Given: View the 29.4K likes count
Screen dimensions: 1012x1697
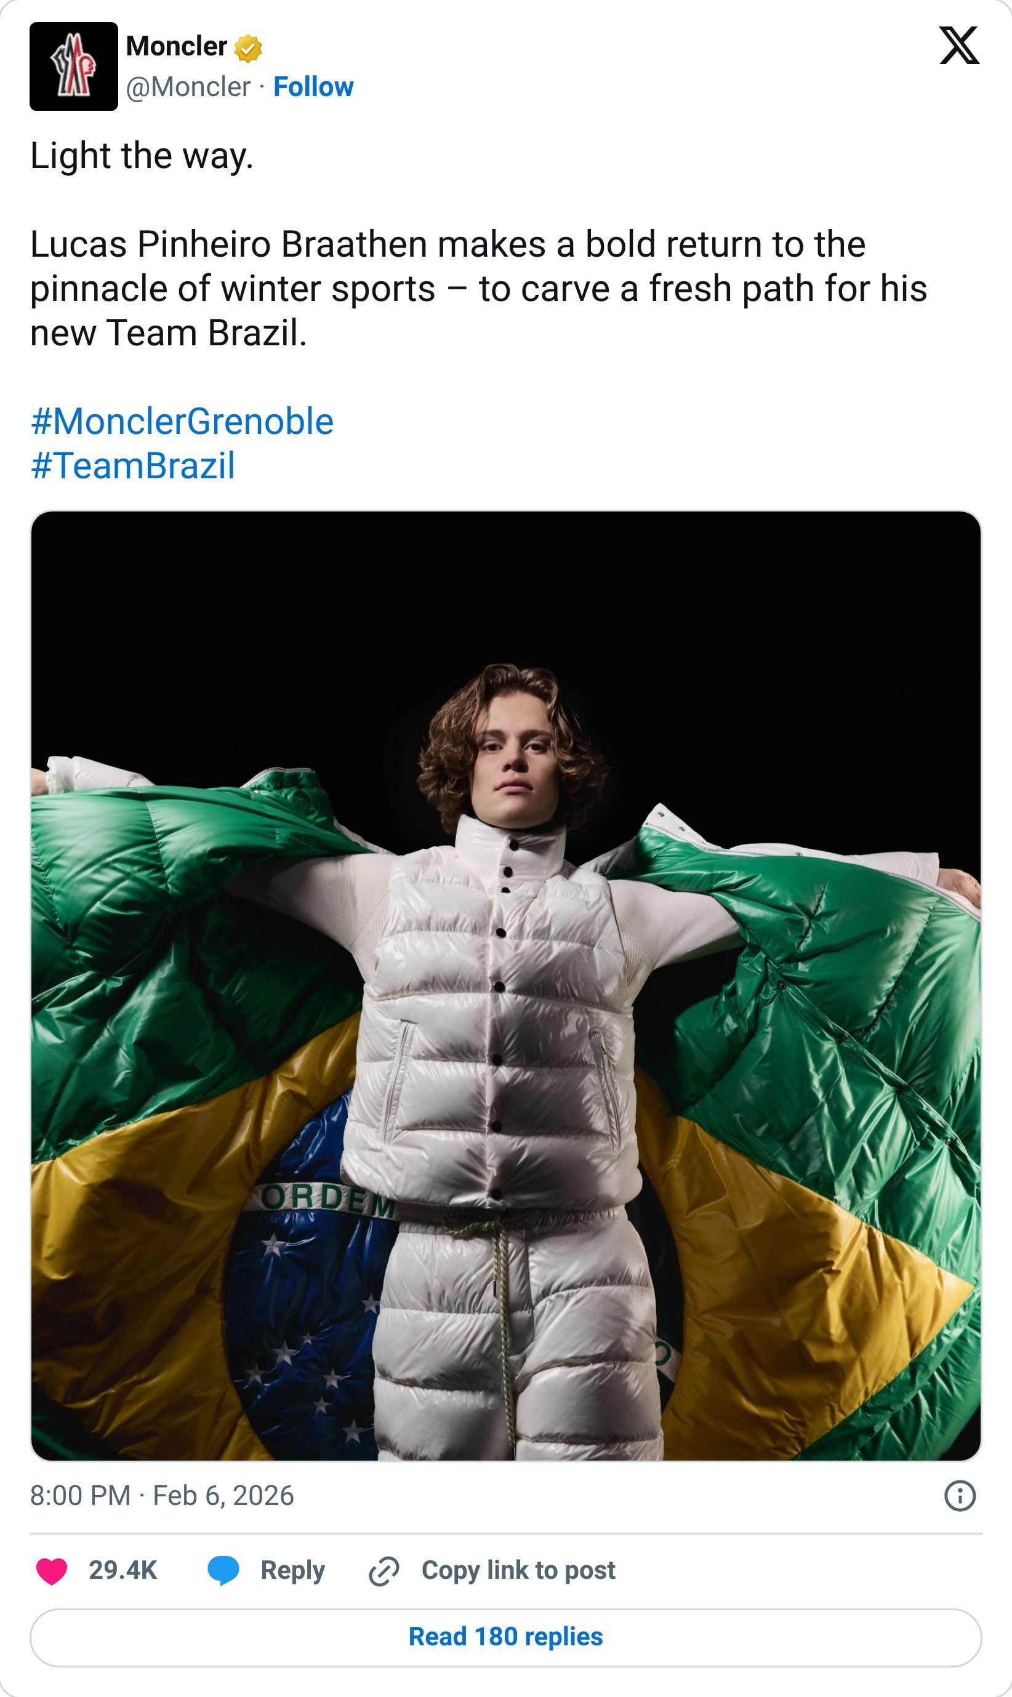Looking at the screenshot, I should [x=122, y=1570].
